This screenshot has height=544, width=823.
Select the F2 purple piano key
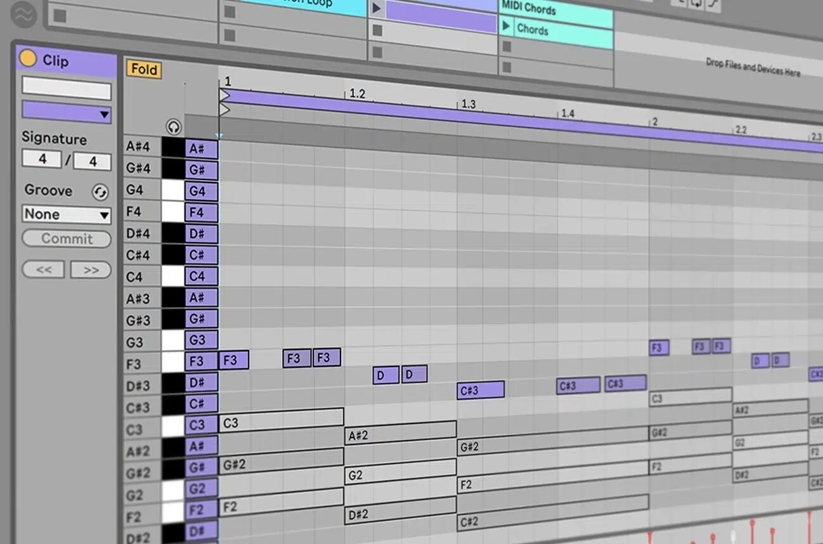point(202,510)
